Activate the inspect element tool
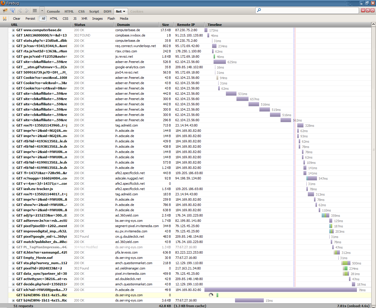The width and height of the screenshot is (376, 308). 12,11
